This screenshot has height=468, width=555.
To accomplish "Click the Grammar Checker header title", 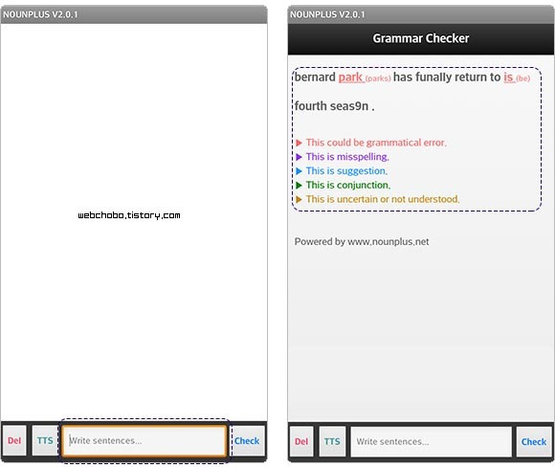I will [x=420, y=38].
